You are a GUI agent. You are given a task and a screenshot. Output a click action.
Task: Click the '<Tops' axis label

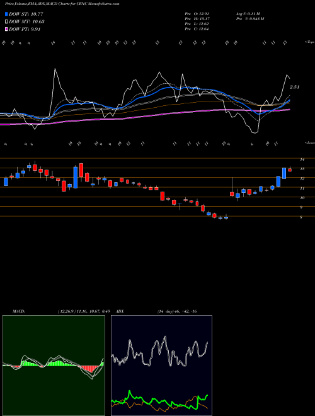(x=309, y=42)
